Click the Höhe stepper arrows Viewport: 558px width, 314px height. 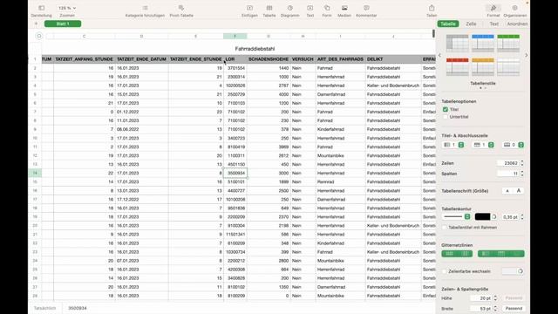tap(495, 298)
